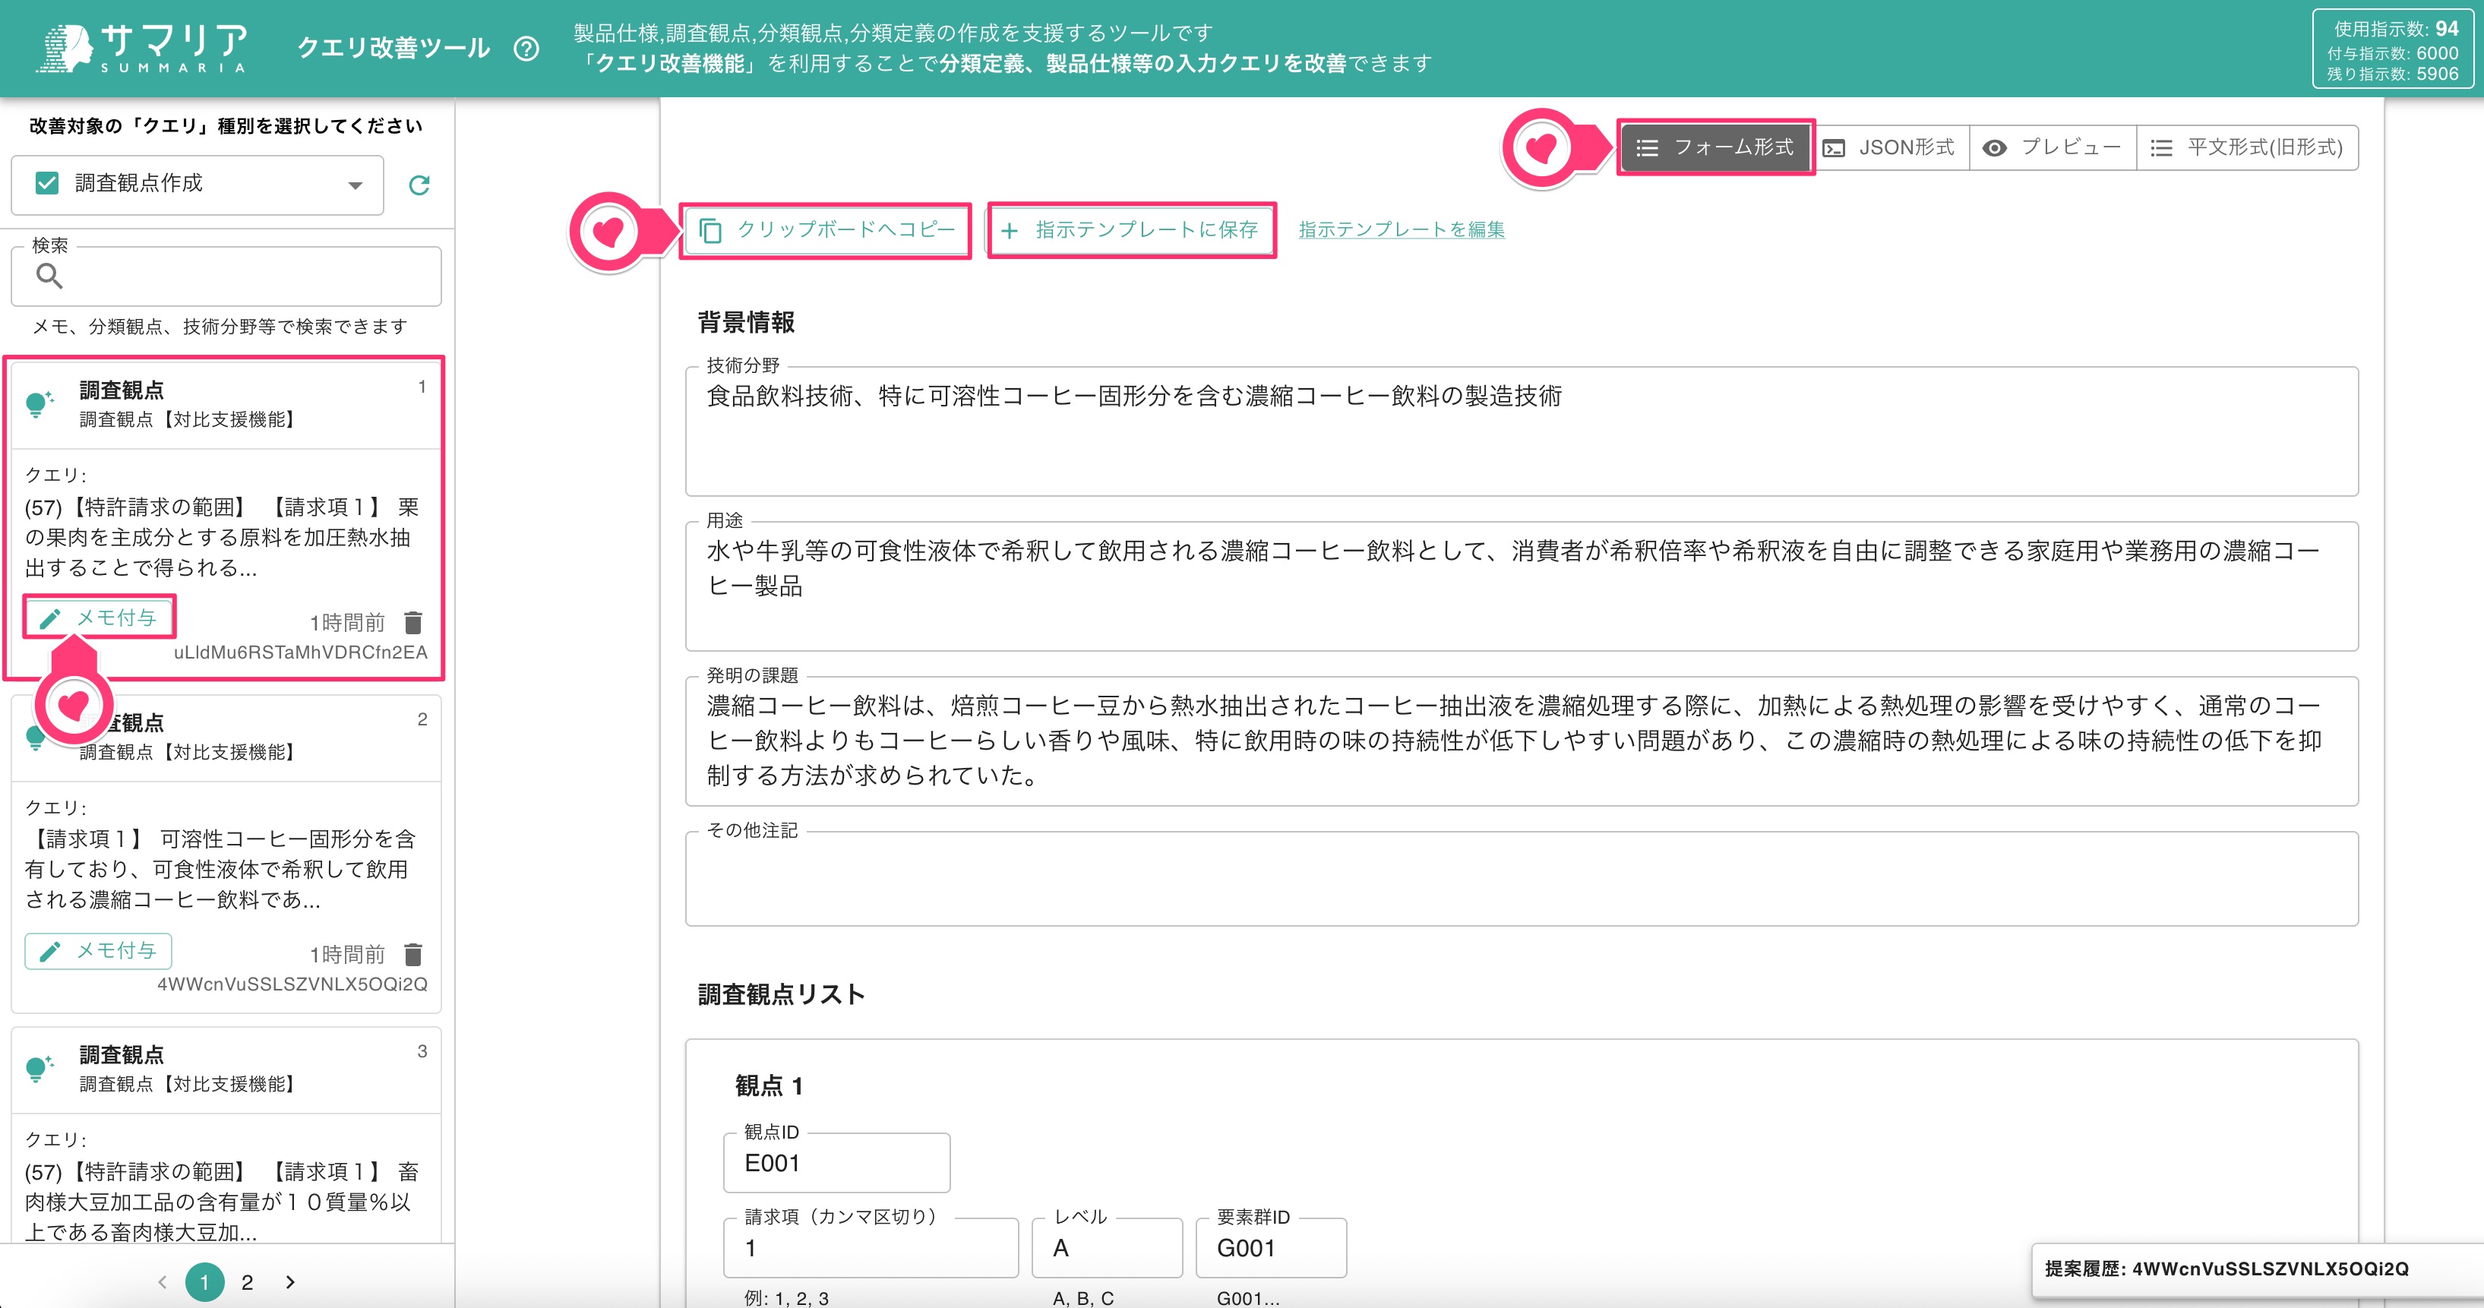Click メモ付与 on first card
Image resolution: width=2484 pixels, height=1308 pixels.
point(100,618)
